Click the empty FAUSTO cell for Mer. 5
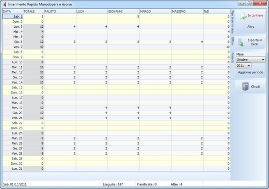Viewport: 269px width, 189px height. [x=60, y=37]
